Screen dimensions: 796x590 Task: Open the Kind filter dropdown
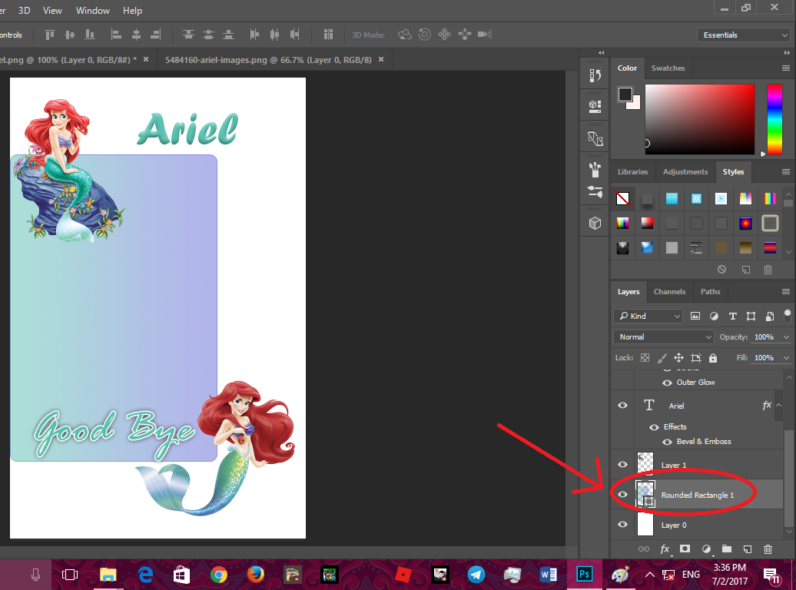click(648, 316)
